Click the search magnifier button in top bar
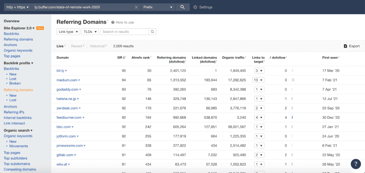365x173 pixels. [x=182, y=7]
